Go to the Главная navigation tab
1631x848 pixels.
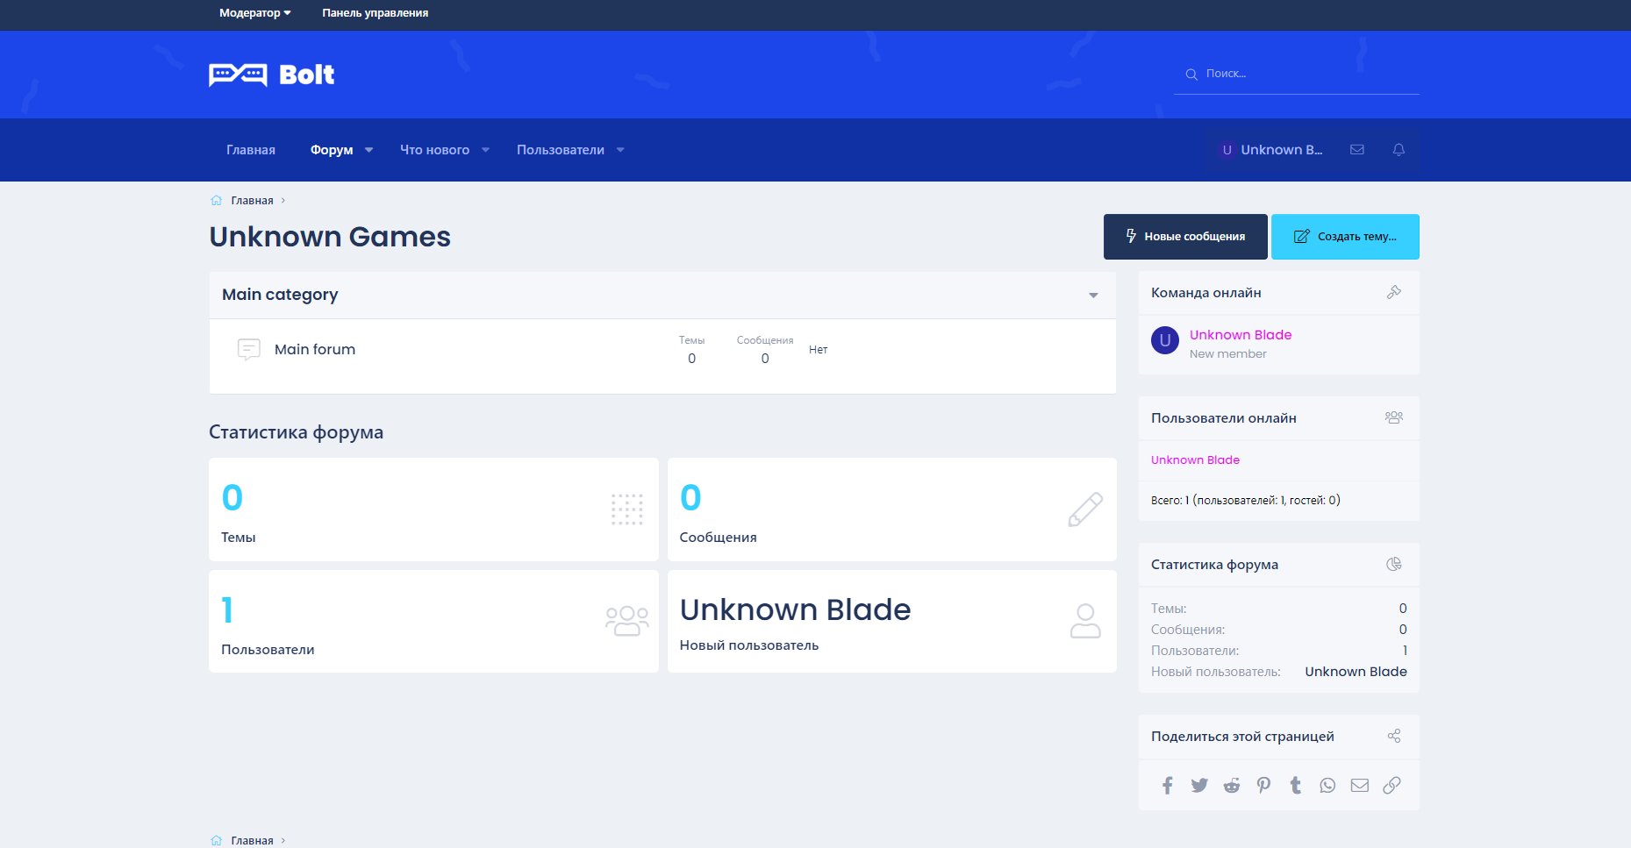251,150
